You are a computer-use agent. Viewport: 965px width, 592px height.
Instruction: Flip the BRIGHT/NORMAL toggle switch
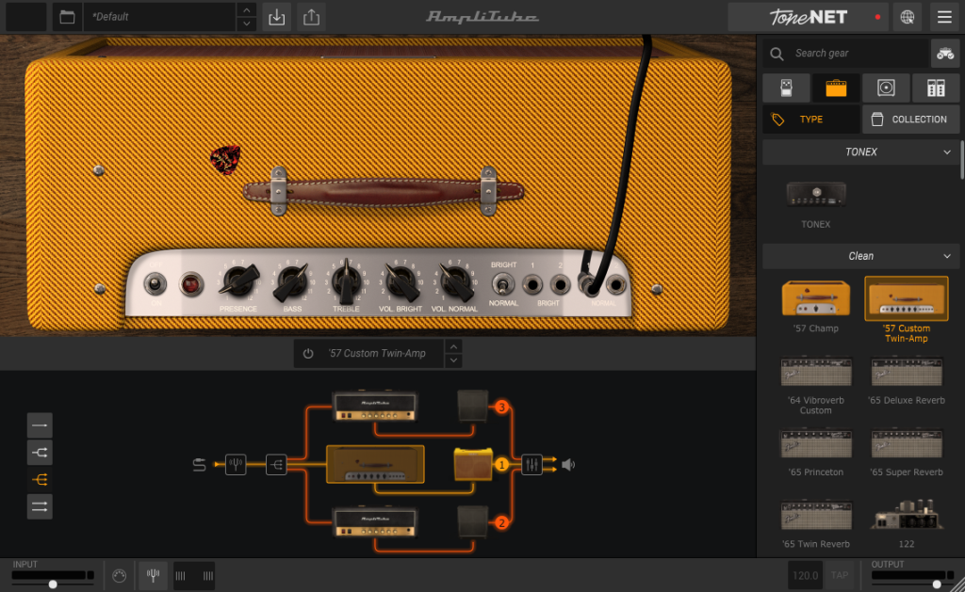[503, 284]
